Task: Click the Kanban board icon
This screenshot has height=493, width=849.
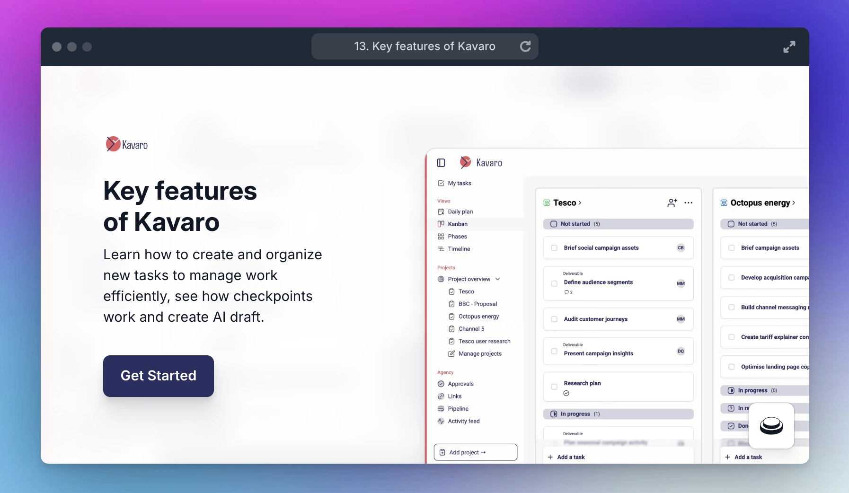Action: pyautogui.click(x=441, y=224)
